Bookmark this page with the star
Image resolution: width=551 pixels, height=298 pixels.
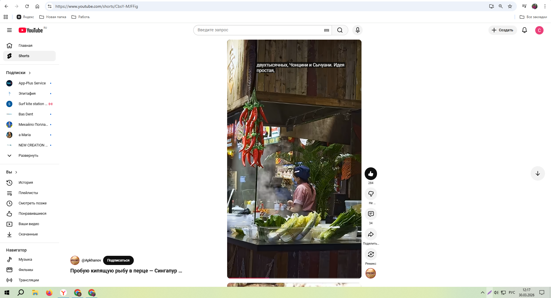pyautogui.click(x=510, y=6)
